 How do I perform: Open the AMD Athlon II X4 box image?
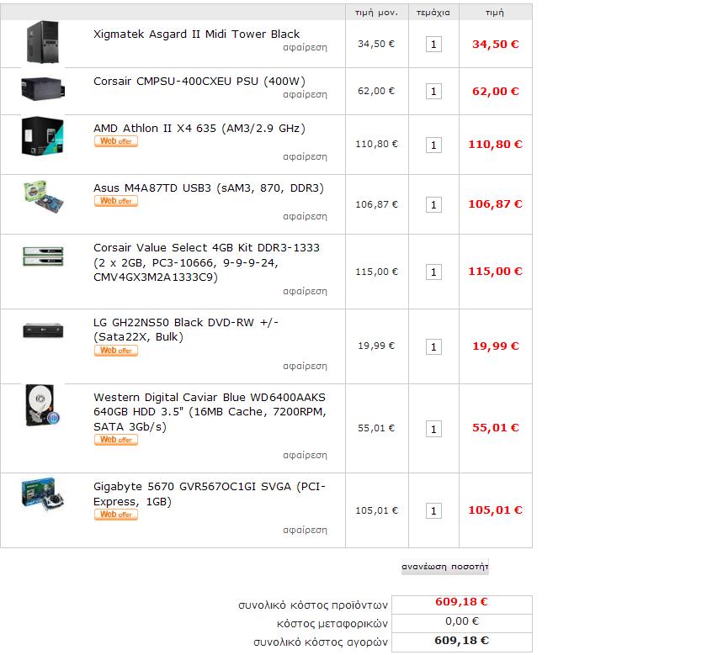[43, 136]
